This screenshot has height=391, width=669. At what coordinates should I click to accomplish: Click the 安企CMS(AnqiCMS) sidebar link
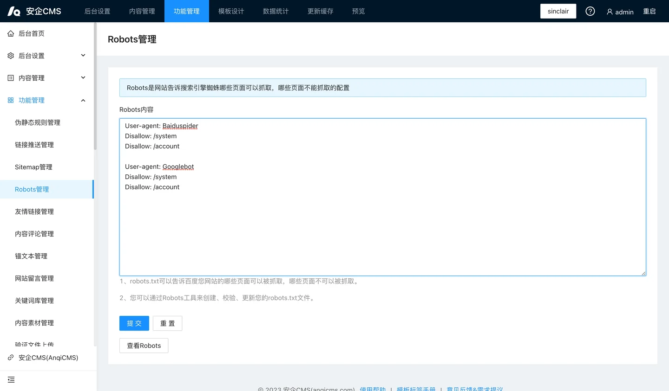48,358
